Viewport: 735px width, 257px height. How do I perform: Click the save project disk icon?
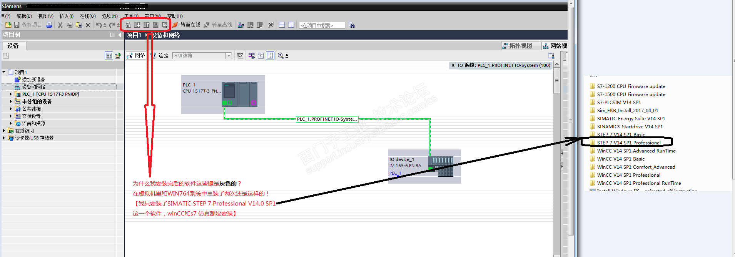pos(17,25)
